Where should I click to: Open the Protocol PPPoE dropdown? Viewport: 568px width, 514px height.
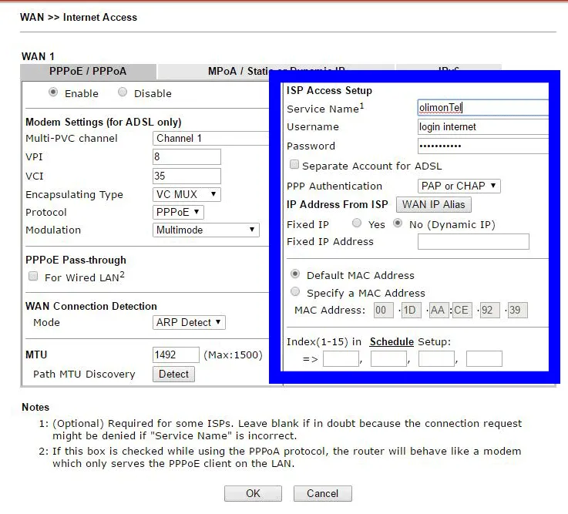179,212
